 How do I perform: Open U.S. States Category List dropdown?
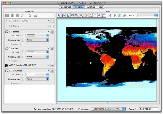point(37,40)
